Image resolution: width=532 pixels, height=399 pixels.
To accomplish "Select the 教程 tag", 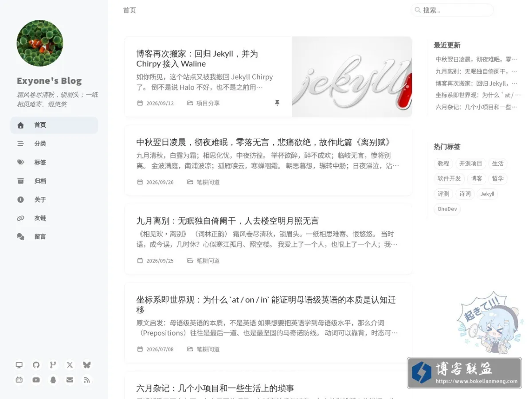I will point(443,164).
